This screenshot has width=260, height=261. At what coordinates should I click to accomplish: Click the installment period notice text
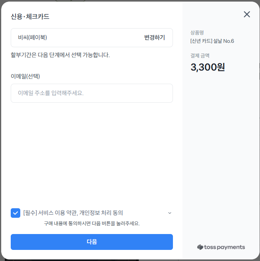coord(60,55)
